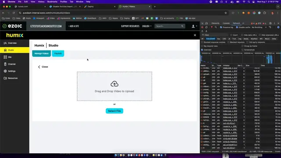Viewport: 281px width, 158px height.
Task: Close the Humix panel with the X
Action: click(195, 35)
